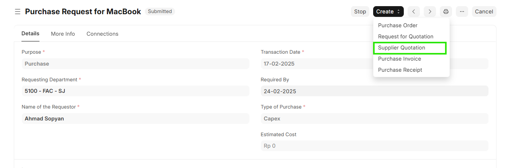
Task: Open the Create dropdown button
Action: coord(388,12)
